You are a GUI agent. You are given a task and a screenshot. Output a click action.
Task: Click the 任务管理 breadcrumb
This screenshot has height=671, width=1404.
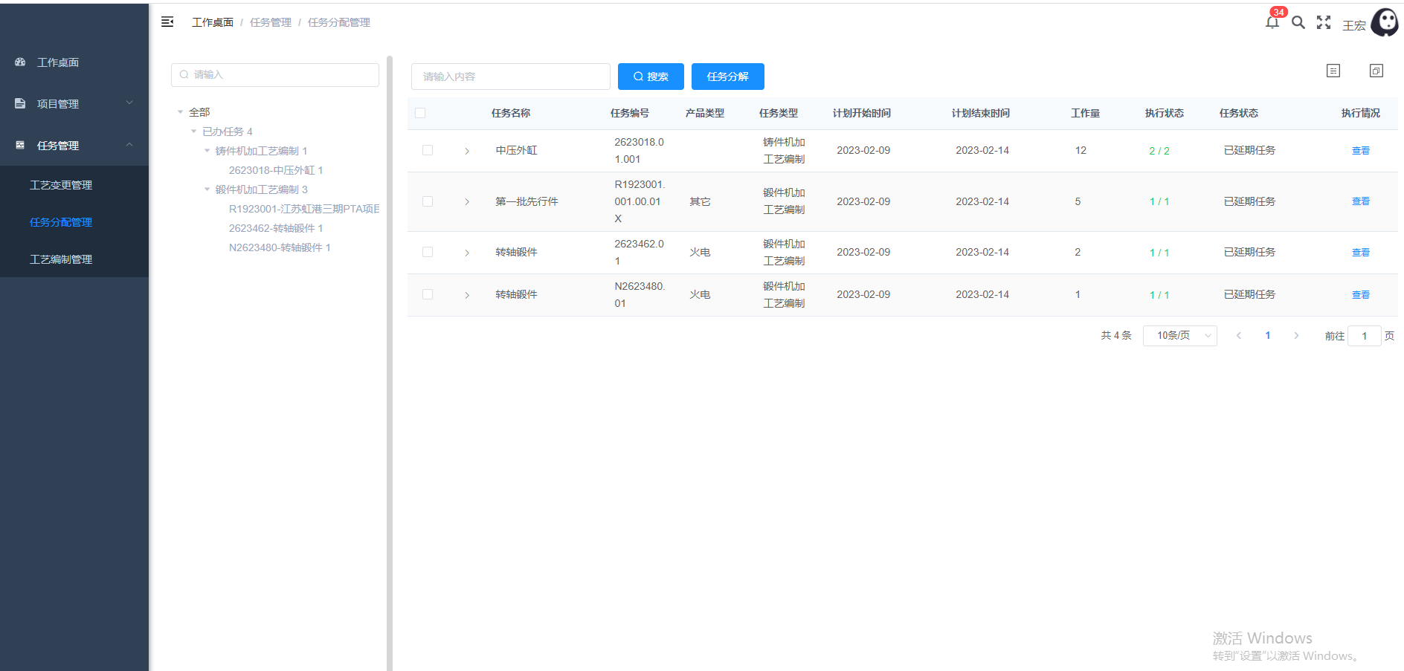271,22
